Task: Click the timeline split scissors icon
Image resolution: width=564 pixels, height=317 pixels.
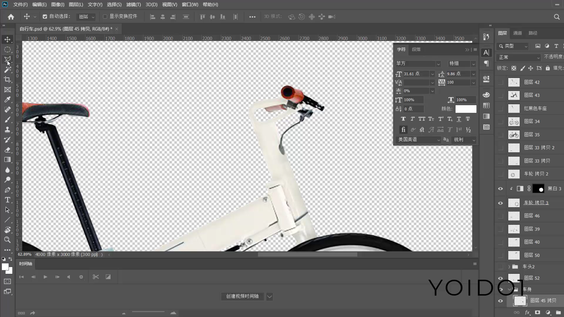Action: (x=96, y=277)
